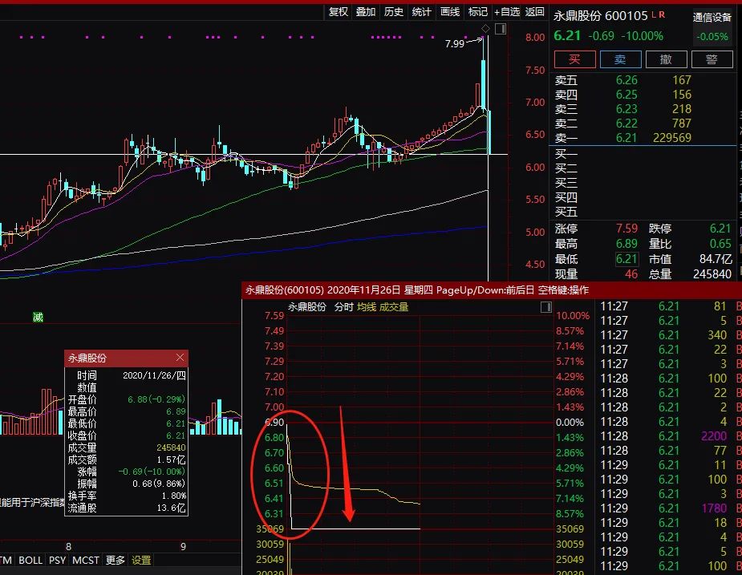Click the 警 alert button
This screenshot has width=742, height=575.
coord(712,59)
